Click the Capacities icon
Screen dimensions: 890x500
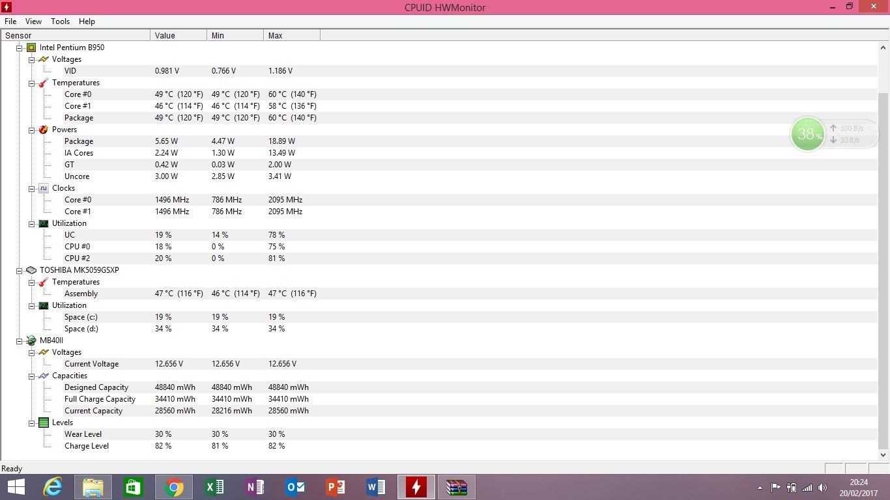pyautogui.click(x=44, y=376)
